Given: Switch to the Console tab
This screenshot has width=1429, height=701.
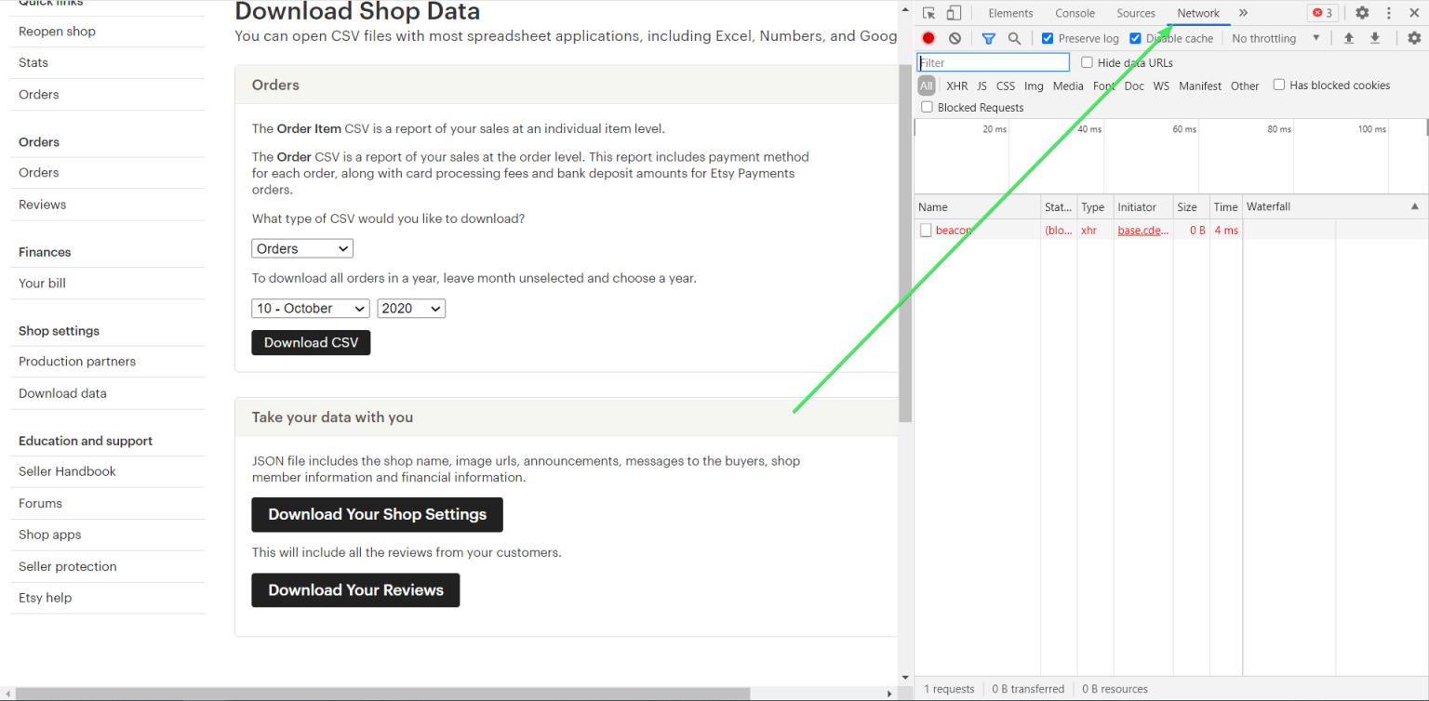Looking at the screenshot, I should point(1075,13).
